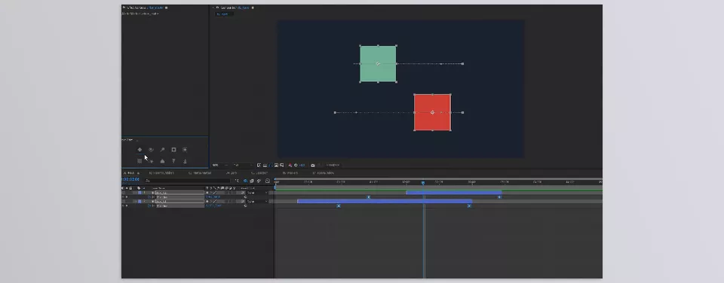724x283 pixels.
Task: Click the motion blur enable icon in timeline
Action: (x=259, y=181)
